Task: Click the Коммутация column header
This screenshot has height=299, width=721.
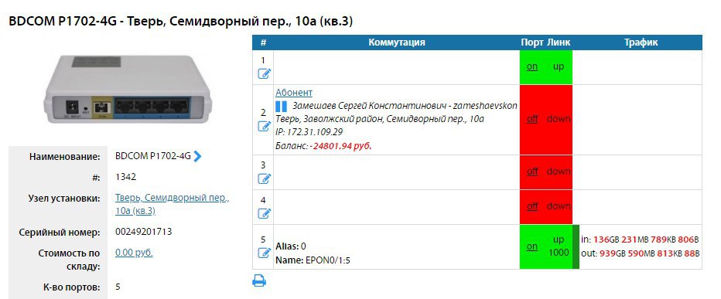Action: [397, 42]
